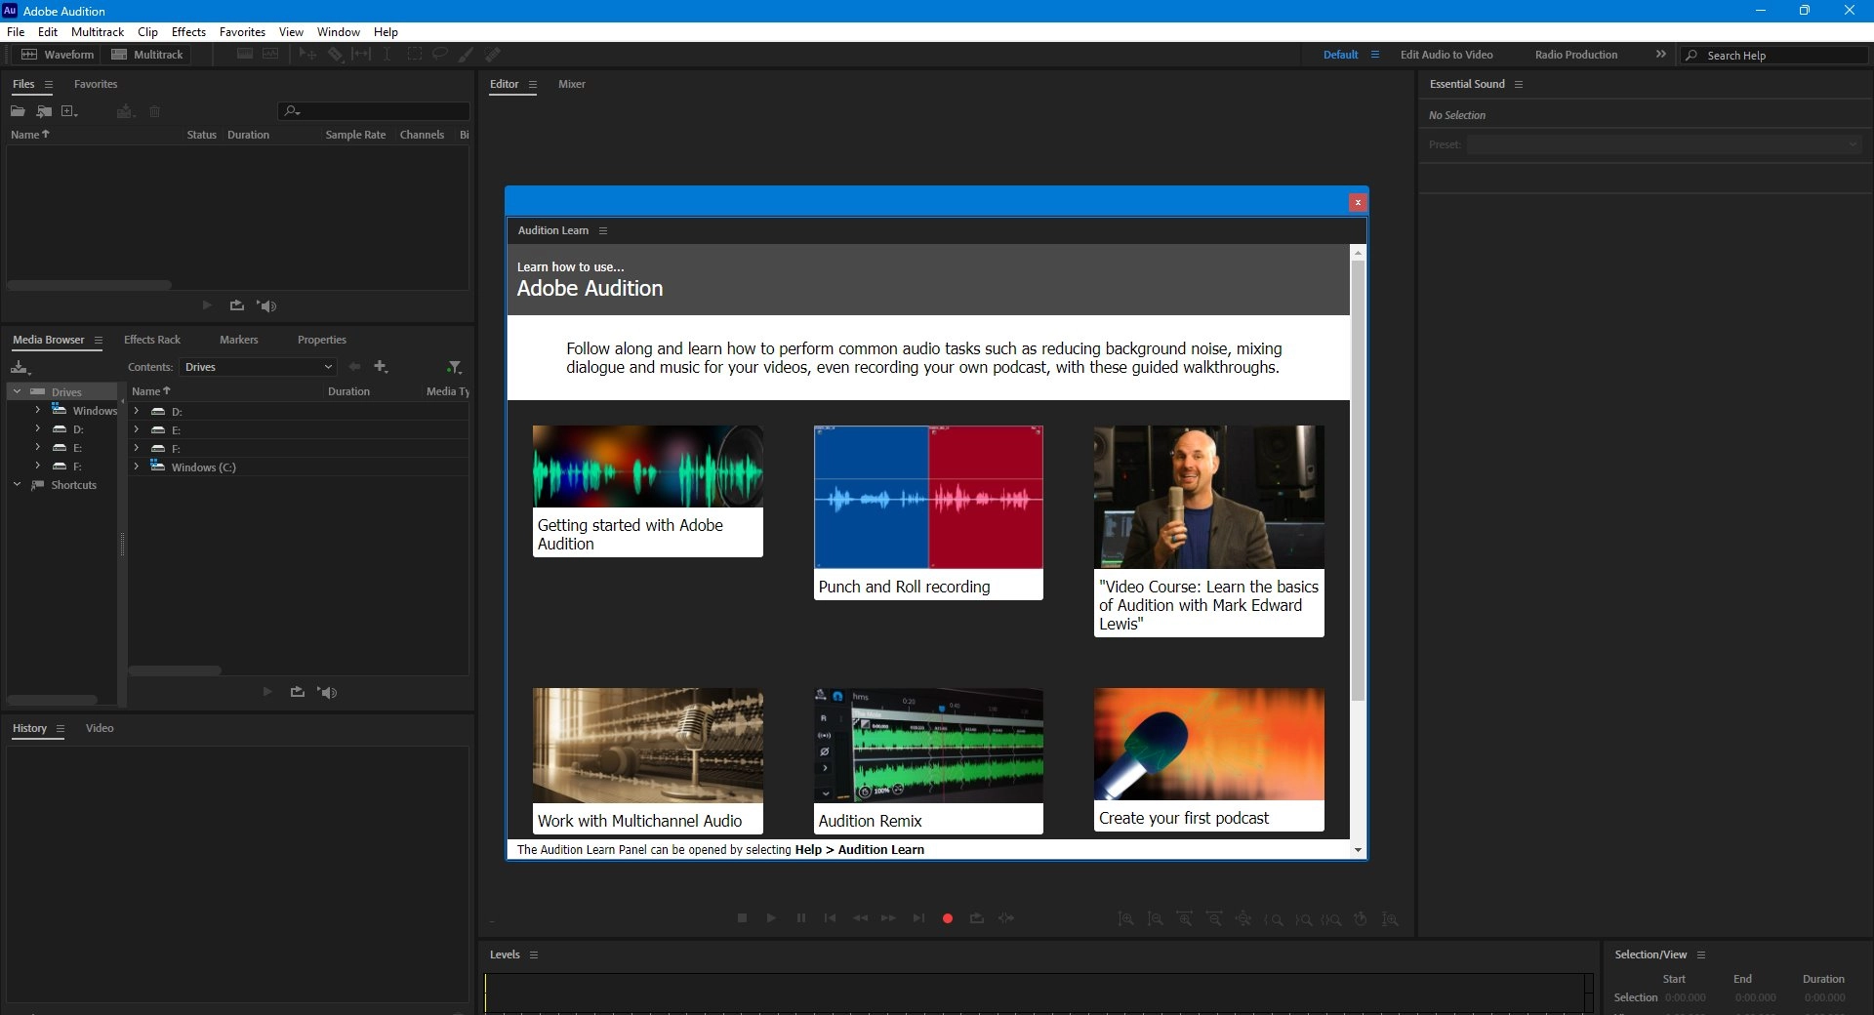Select the Time Selection tool
This screenshot has width=1874, height=1015.
coord(386,55)
